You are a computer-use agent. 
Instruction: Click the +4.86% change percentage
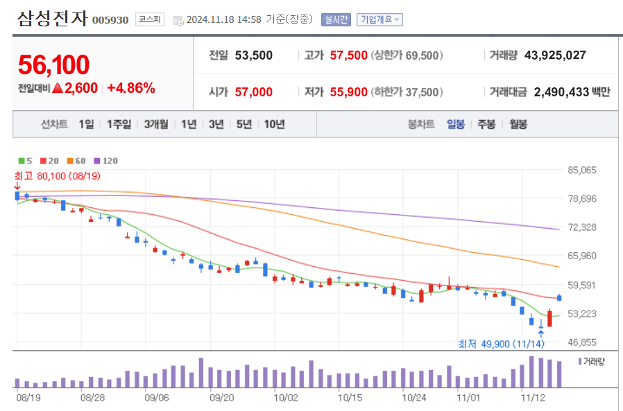[x=131, y=88]
